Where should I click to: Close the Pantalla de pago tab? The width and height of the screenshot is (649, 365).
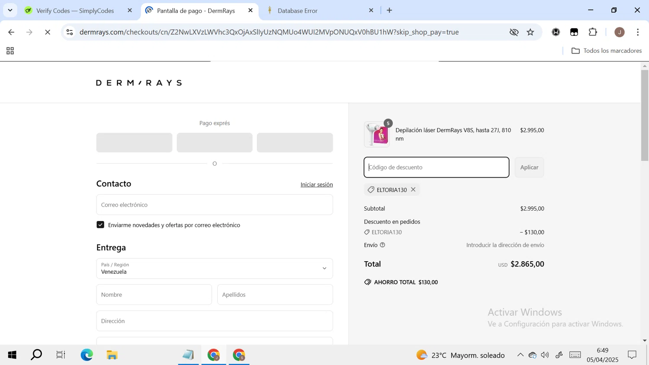[x=250, y=10]
